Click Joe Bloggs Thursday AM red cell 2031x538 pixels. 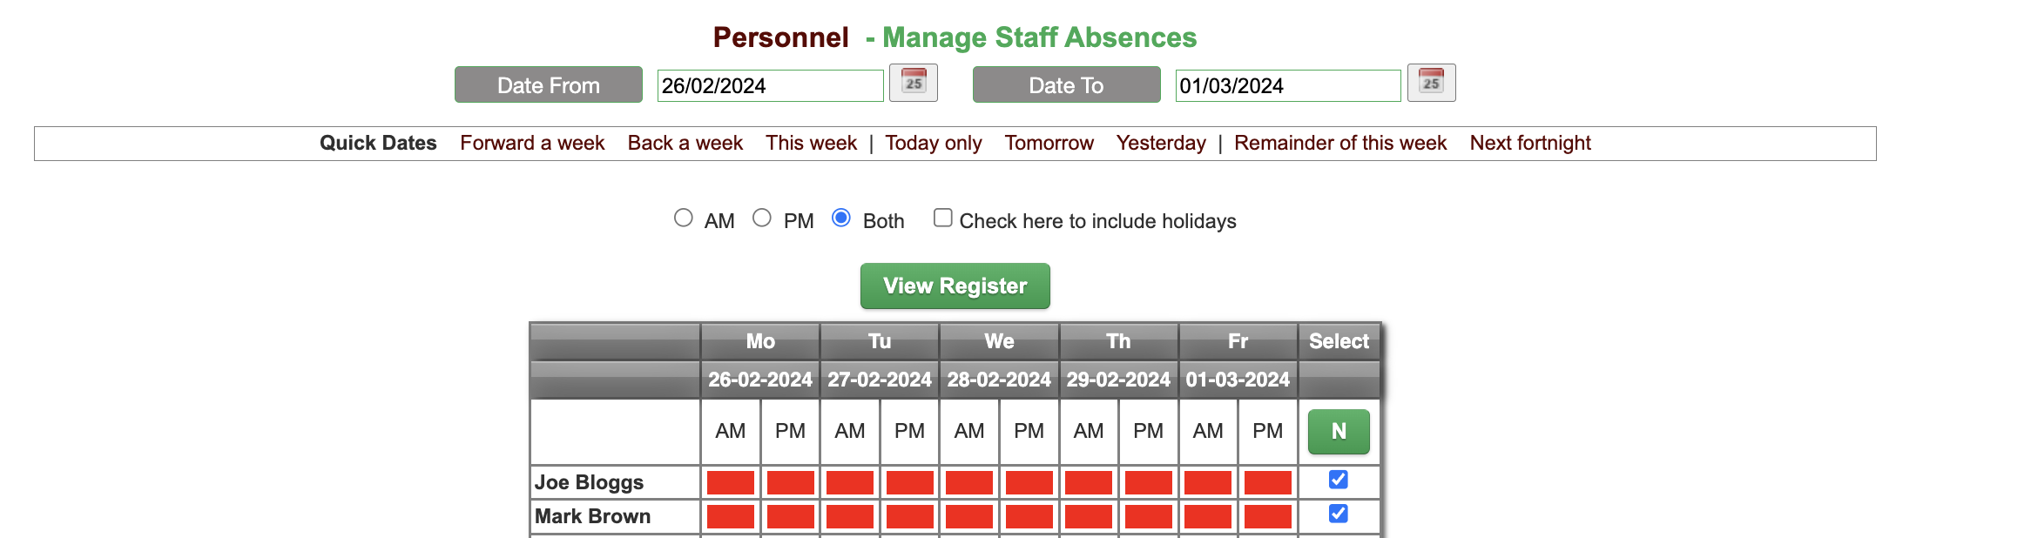(x=1088, y=482)
